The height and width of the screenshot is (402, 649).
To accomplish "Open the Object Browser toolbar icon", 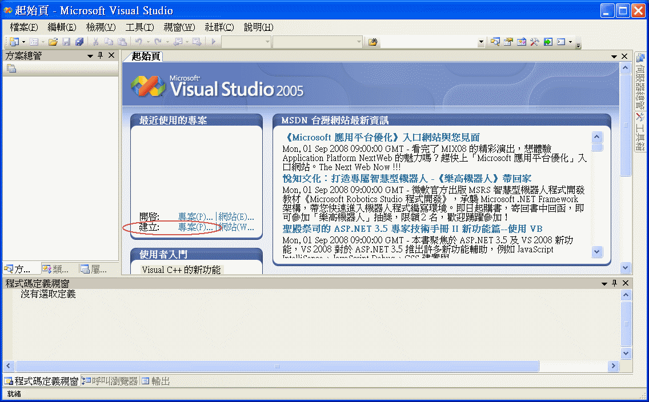I will point(522,42).
